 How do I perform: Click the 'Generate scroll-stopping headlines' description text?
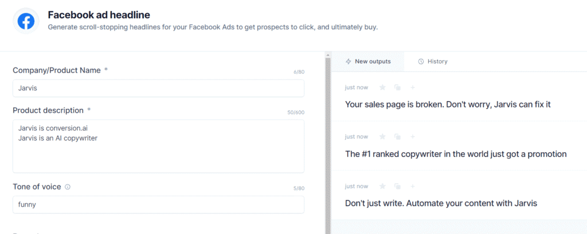coord(213,27)
